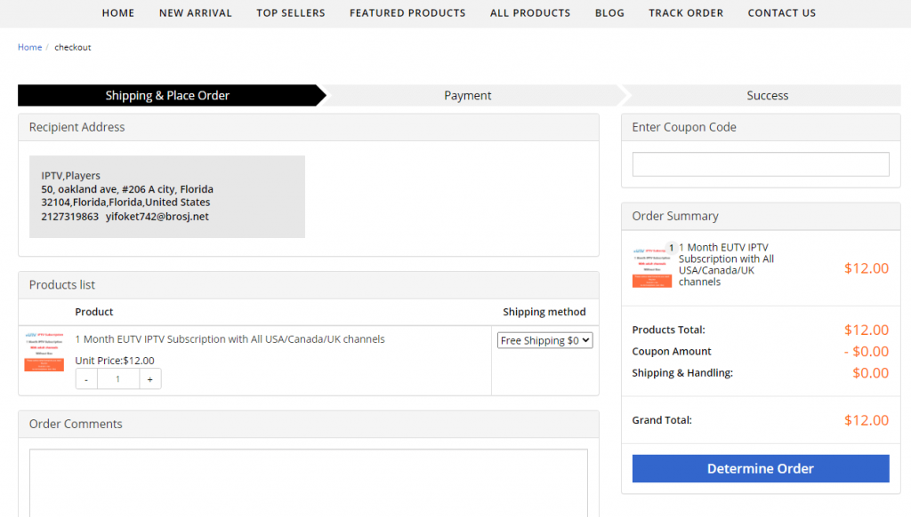Click the Shipping & Handling: label

tap(682, 372)
